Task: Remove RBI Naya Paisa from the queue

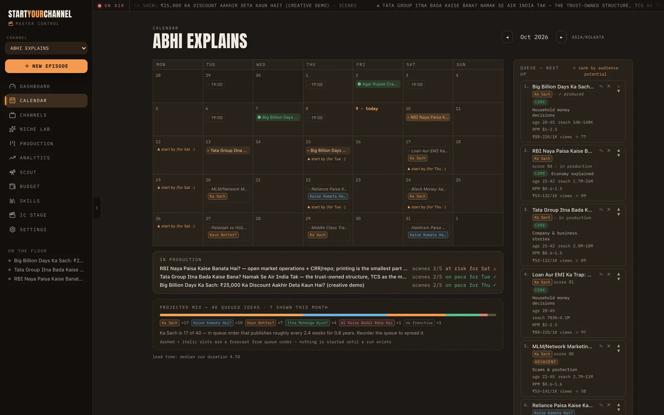Action: pos(609,151)
